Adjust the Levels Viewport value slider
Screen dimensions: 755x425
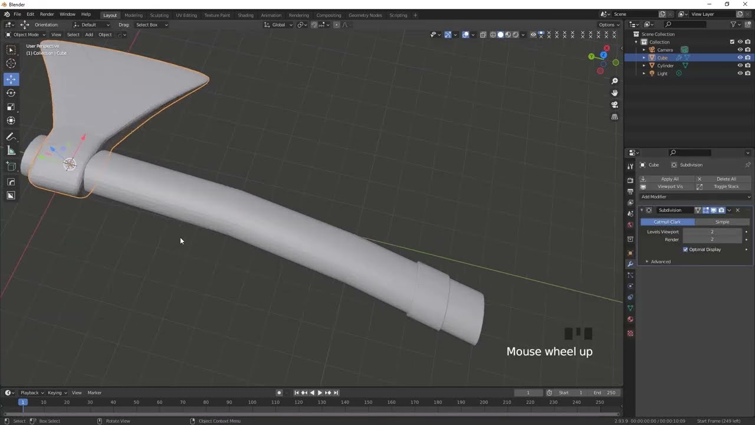(x=712, y=232)
